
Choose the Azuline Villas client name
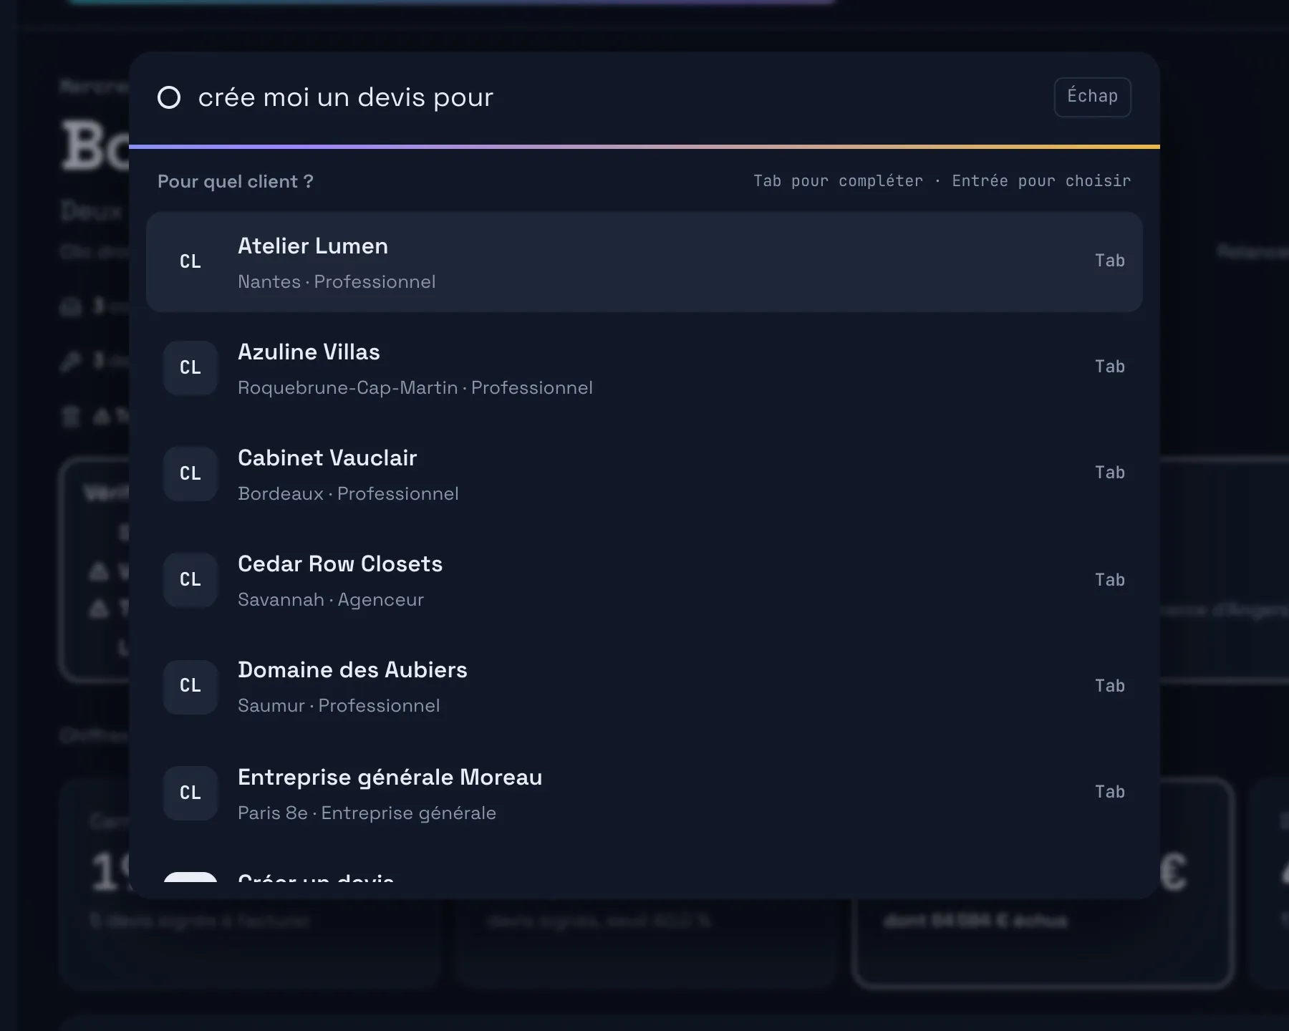309,352
